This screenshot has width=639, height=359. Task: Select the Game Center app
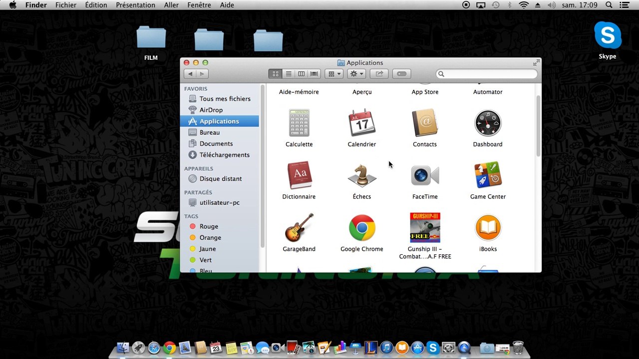point(488,175)
